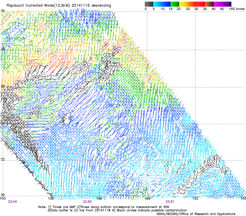Image resolution: width=246 pixels, height=216 pixels.
Task: Click the ">50 knots" legend label
Action: tap(236, 9)
